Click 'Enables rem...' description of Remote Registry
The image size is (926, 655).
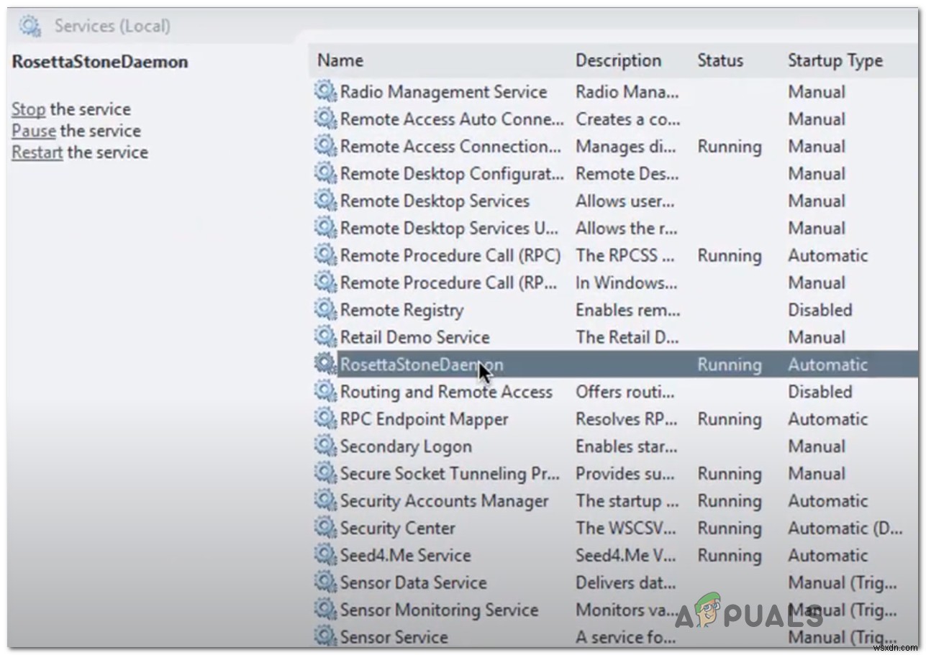click(627, 311)
